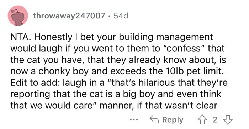This screenshot has width=249, height=129.
Task: Click the 54d comment timestamp
Action: coord(121,16)
